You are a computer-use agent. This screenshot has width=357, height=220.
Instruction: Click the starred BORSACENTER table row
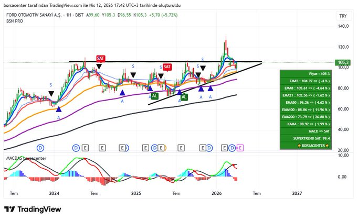pyautogui.click(x=306, y=146)
